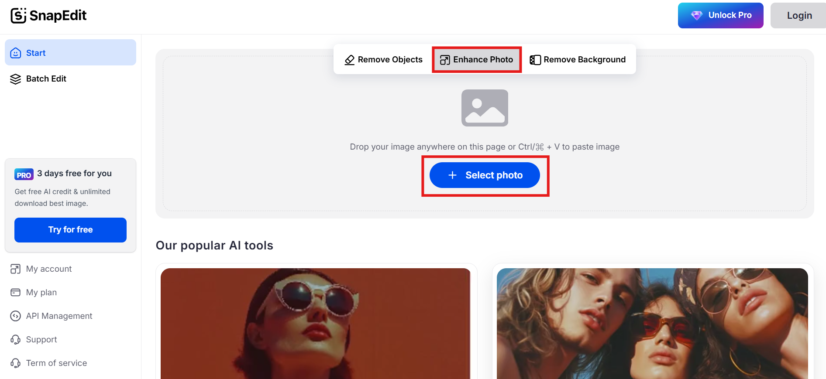Click the diamond icon on Unlock Pro
Viewport: 826px width, 379px height.
[x=697, y=15]
